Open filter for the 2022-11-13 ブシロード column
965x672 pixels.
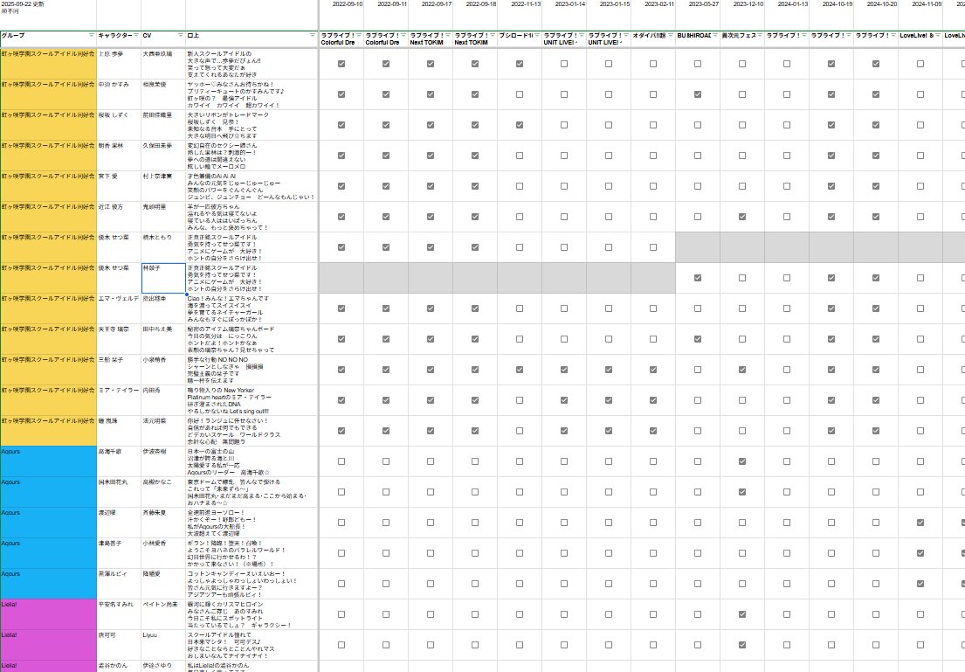click(x=537, y=35)
